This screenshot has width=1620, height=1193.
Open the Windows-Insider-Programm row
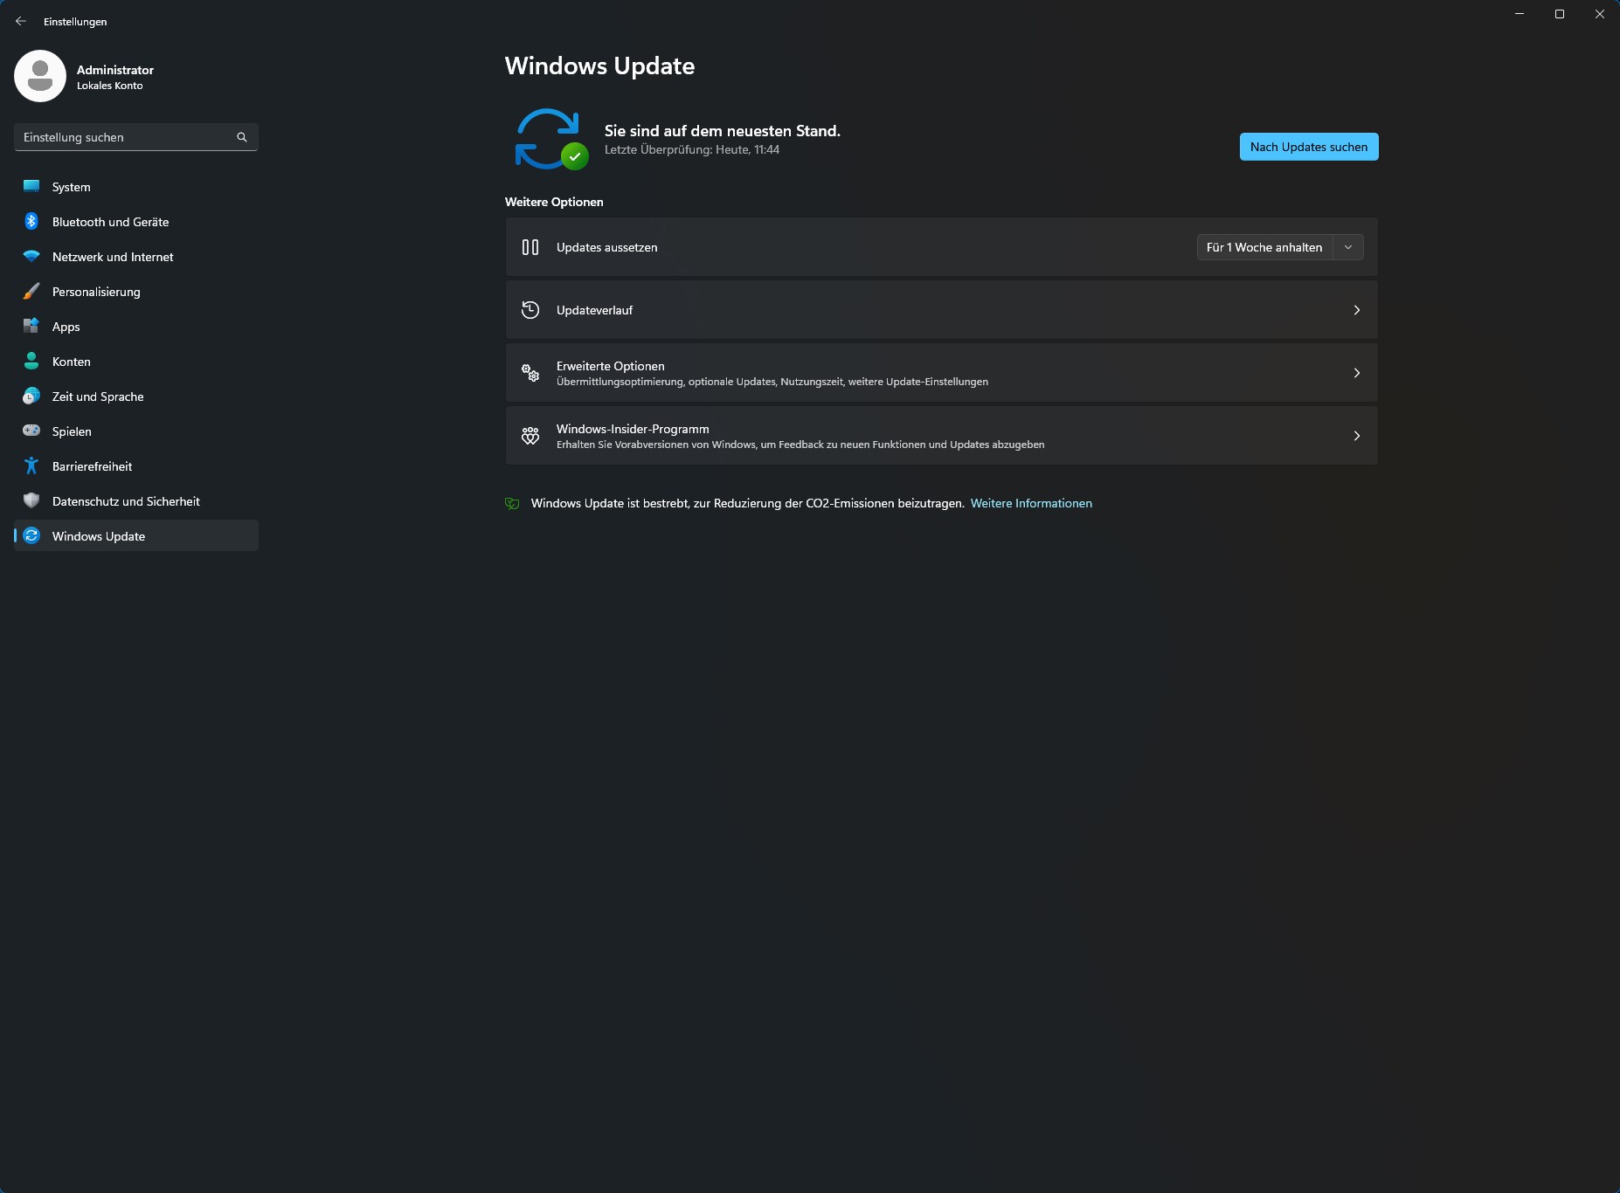click(942, 436)
